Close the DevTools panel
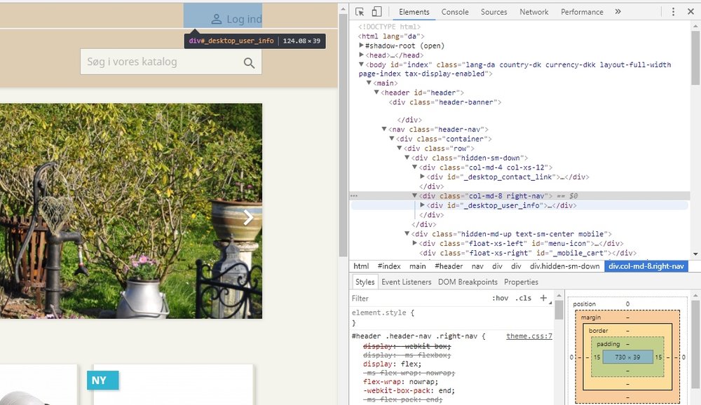Image resolution: width=701 pixels, height=405 pixels. [690, 12]
